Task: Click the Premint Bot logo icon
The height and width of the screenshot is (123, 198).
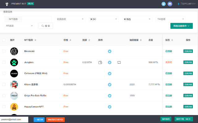Action: point(7,4)
